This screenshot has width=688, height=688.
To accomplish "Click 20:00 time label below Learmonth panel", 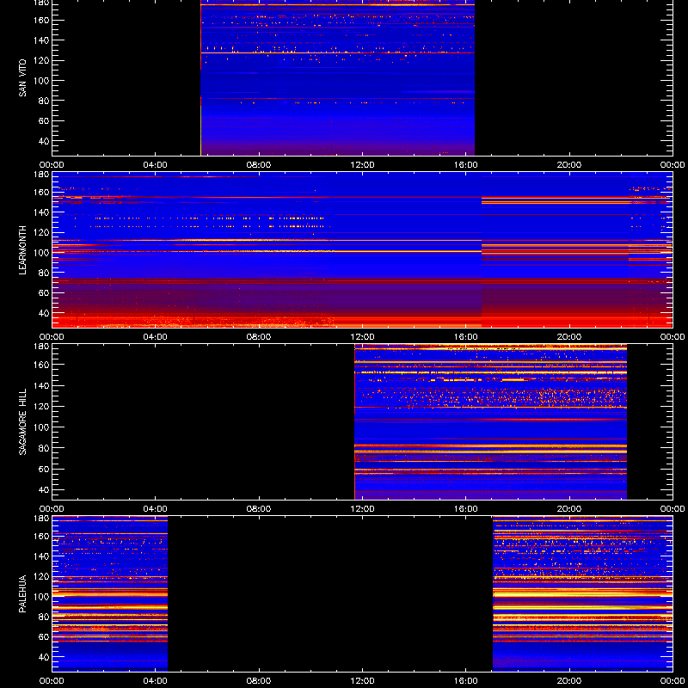I will click(569, 337).
